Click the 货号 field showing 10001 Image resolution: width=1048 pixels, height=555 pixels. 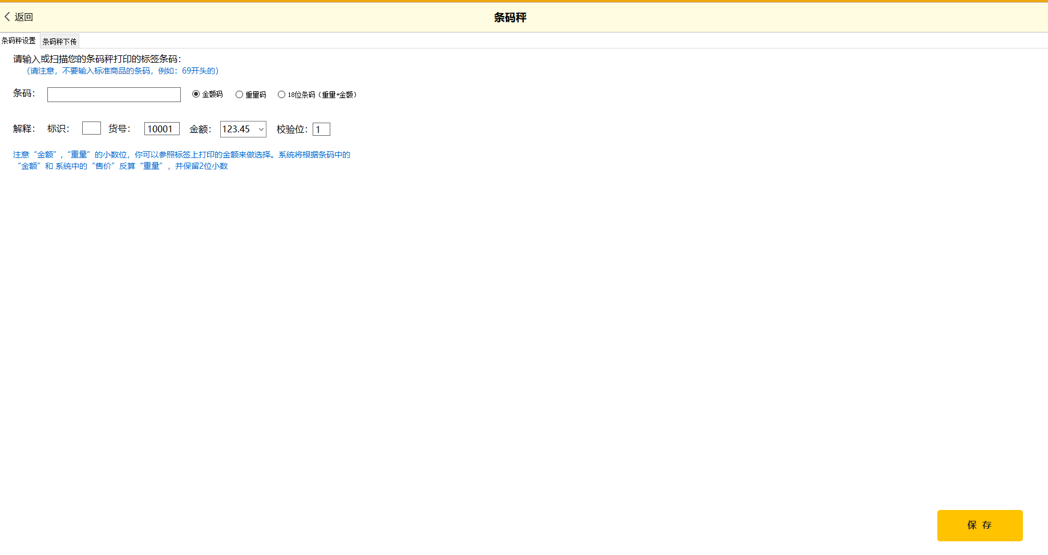(161, 129)
